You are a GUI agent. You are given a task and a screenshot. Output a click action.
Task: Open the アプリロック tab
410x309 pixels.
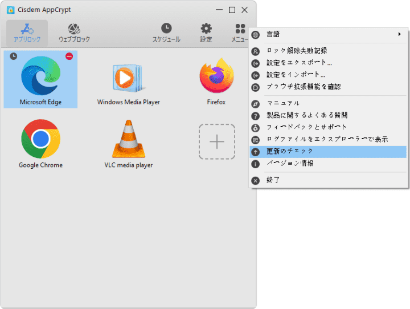coord(27,33)
